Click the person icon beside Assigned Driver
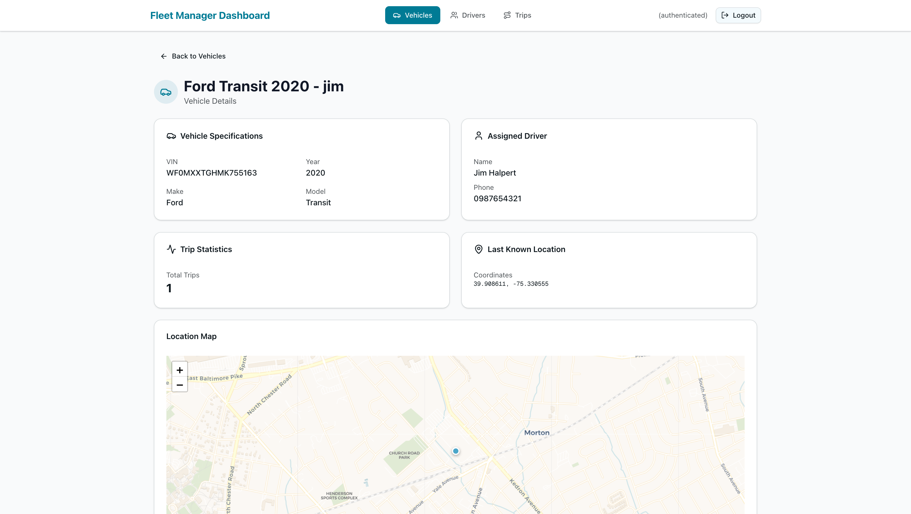The width and height of the screenshot is (911, 514). click(x=478, y=136)
